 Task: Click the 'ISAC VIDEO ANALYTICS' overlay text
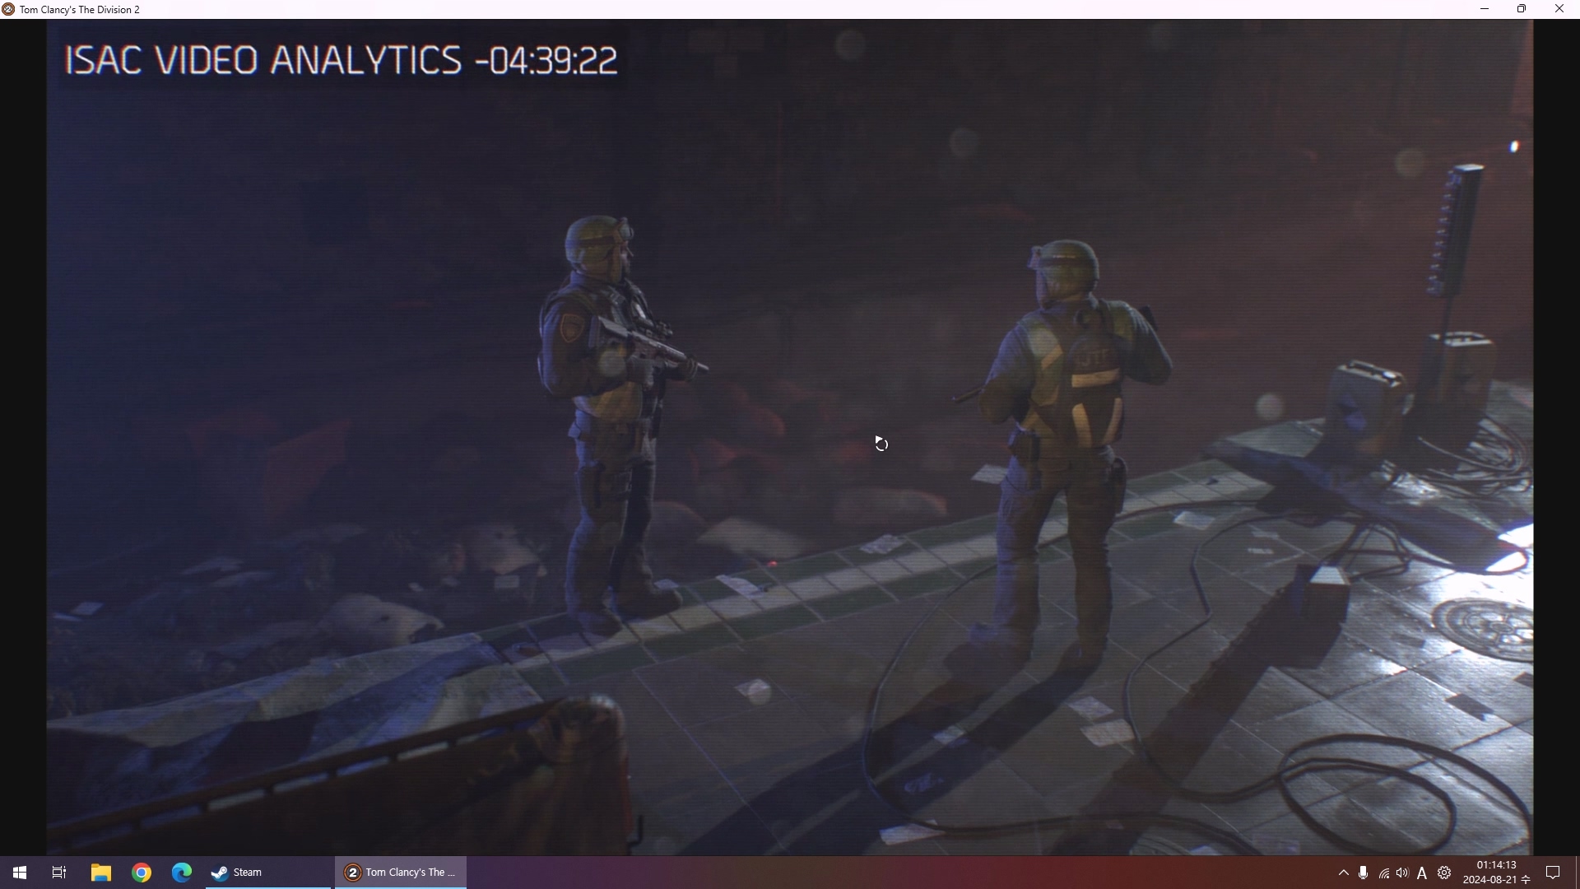click(x=263, y=61)
